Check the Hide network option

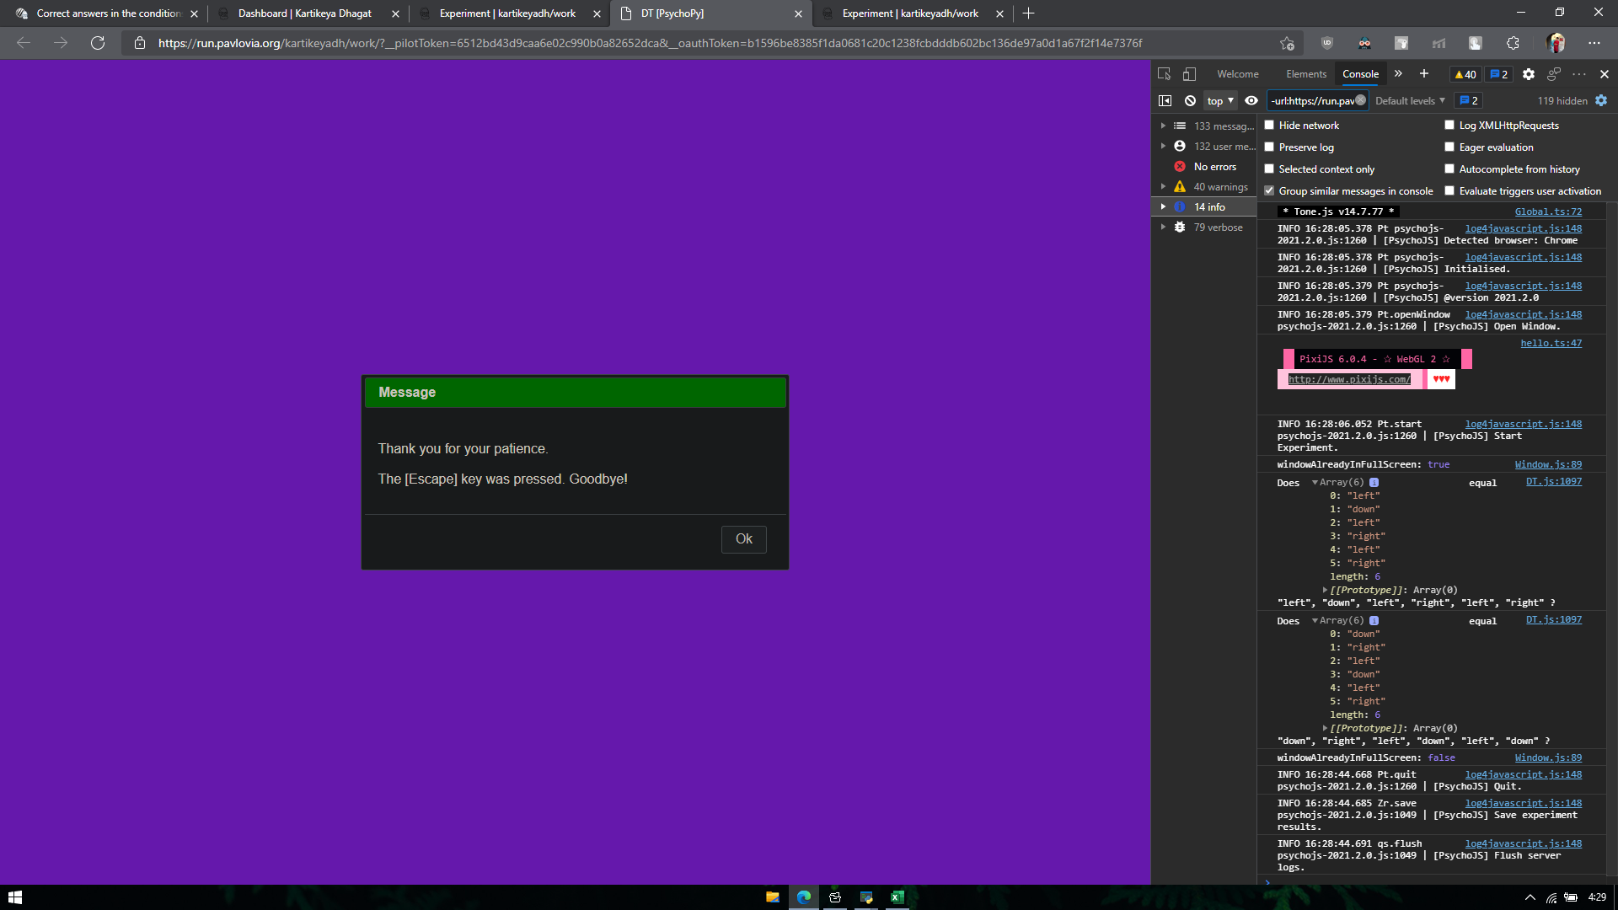[1269, 126]
